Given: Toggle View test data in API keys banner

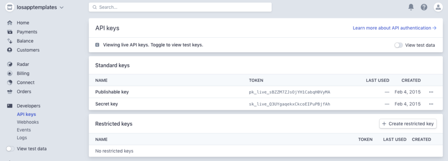Looking at the screenshot, I should [399, 45].
